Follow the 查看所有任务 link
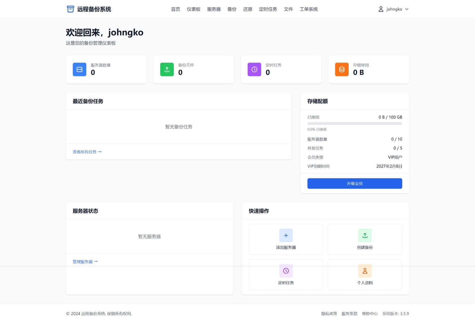Viewport: 475px width, 323px height. (87, 152)
